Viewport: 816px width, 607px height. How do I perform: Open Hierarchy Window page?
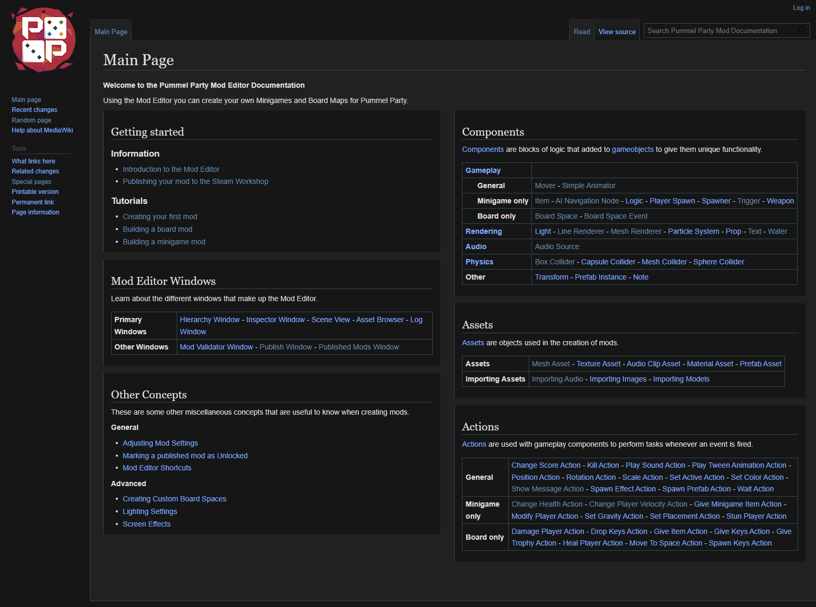(x=210, y=320)
